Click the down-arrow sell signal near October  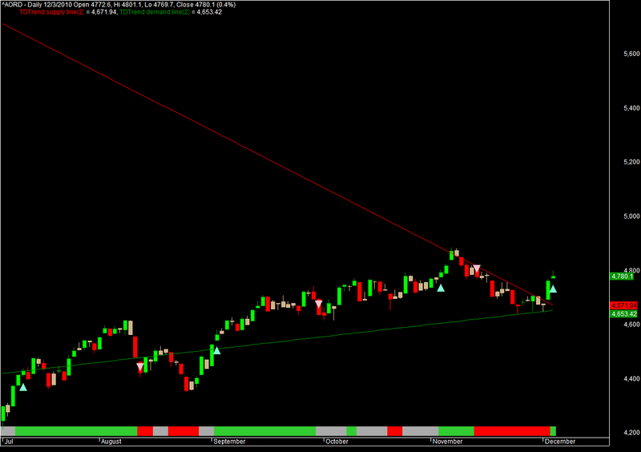point(318,304)
